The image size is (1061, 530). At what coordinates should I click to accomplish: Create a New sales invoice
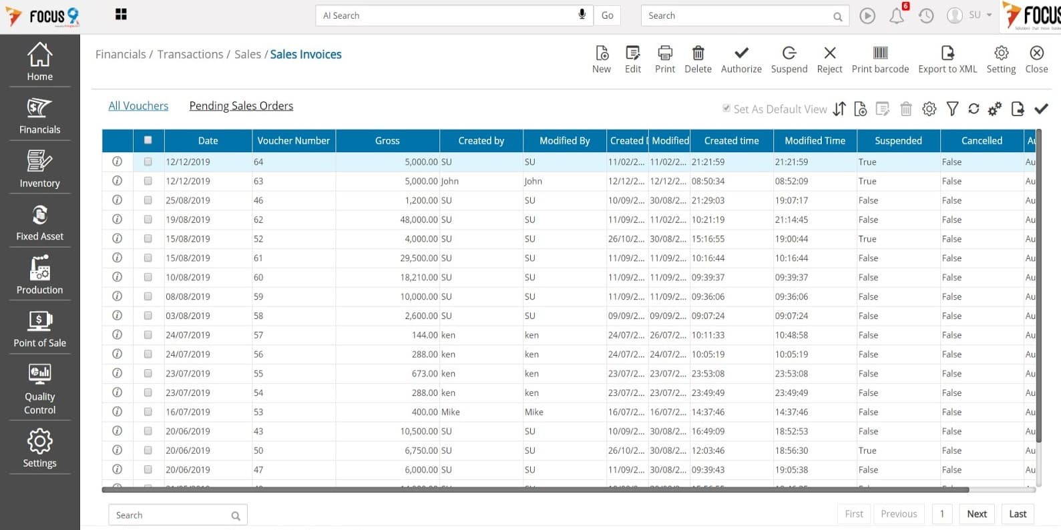click(602, 59)
